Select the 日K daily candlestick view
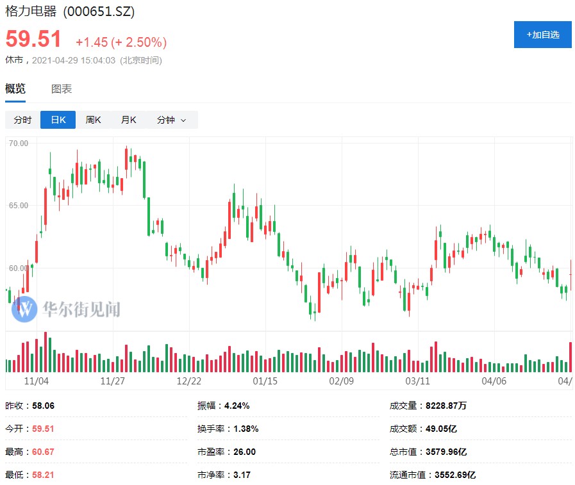The height and width of the screenshot is (485, 575). tap(58, 120)
